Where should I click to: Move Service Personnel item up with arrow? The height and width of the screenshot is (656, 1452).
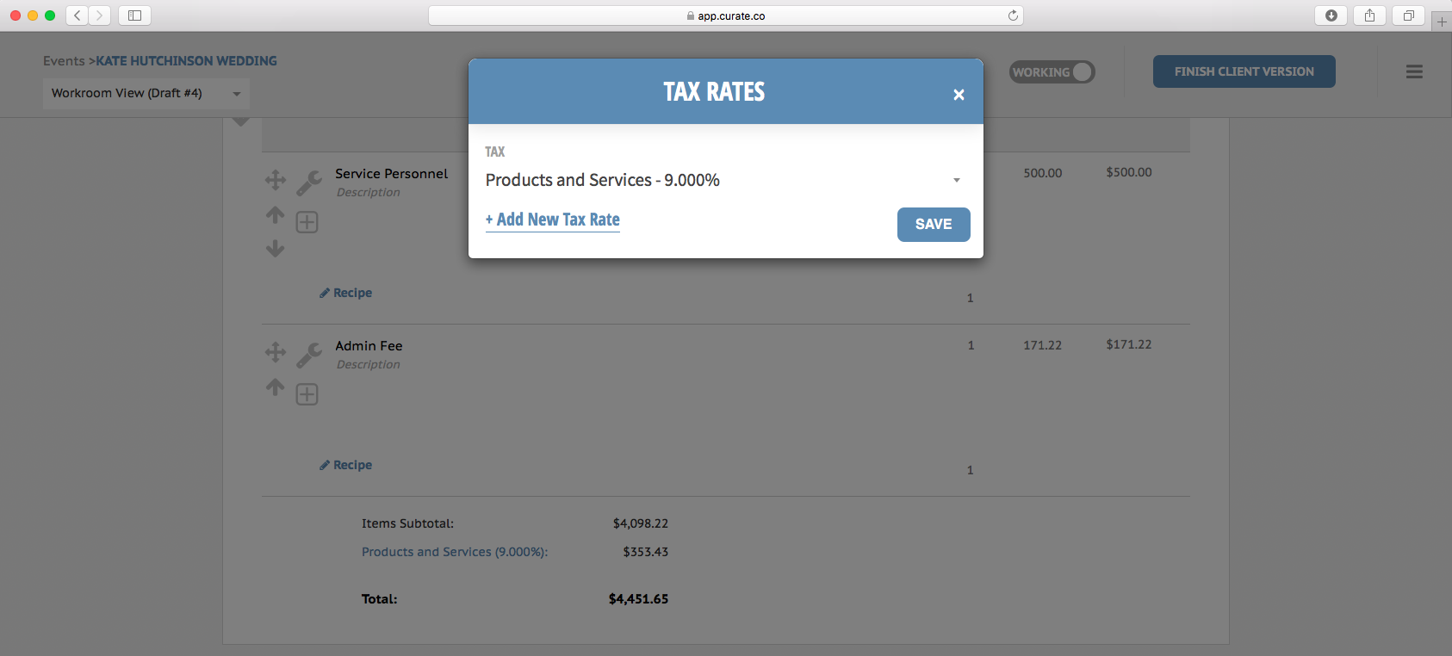coord(275,214)
